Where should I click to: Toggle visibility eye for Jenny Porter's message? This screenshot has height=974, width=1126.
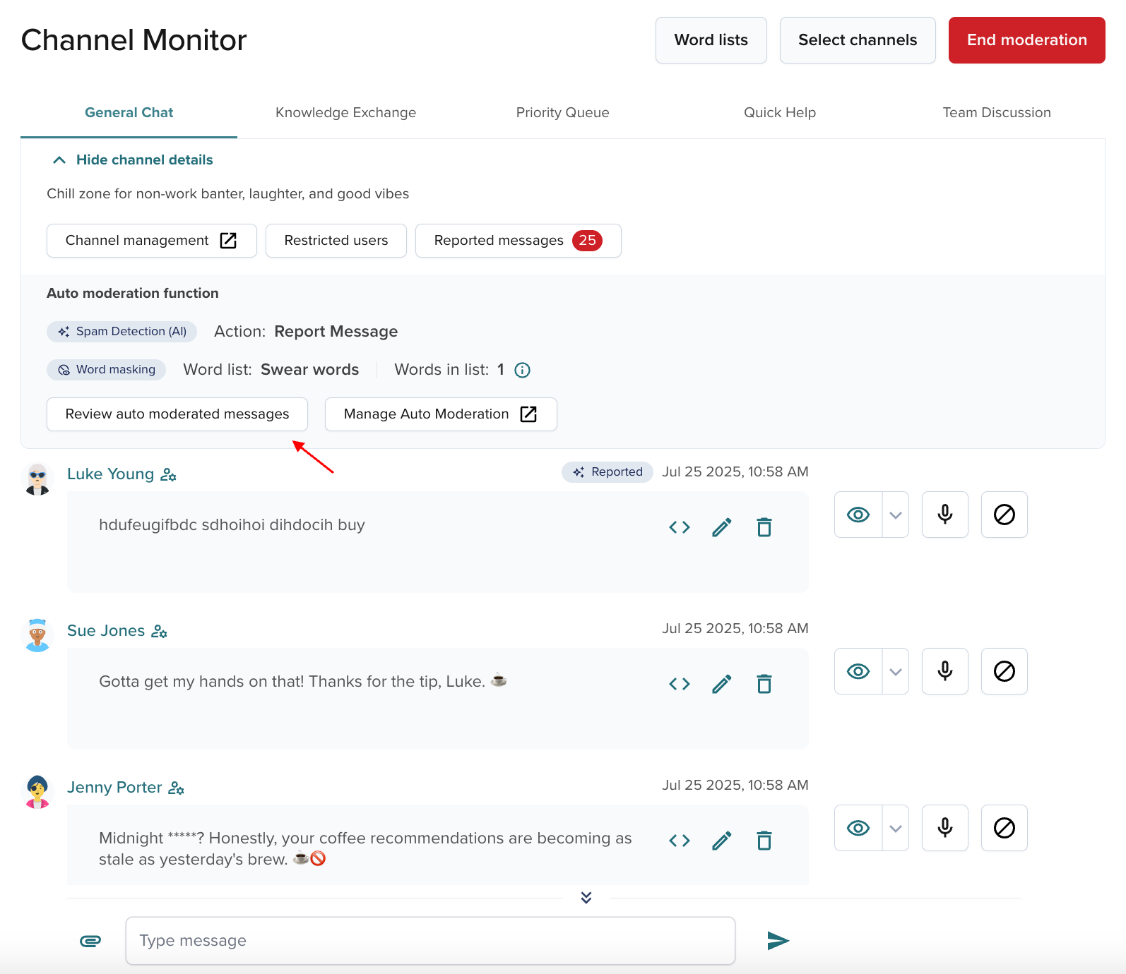coord(858,828)
